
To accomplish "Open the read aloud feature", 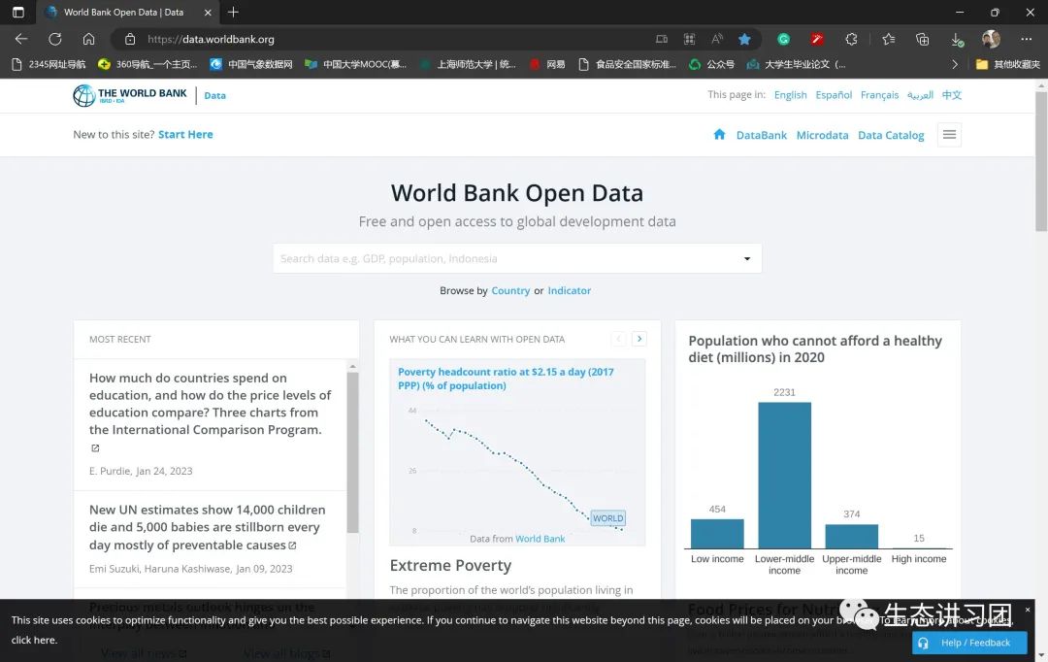I will [x=717, y=40].
